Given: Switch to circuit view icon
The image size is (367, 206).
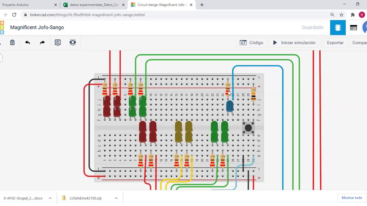Looking at the screenshot, I should [338, 27].
